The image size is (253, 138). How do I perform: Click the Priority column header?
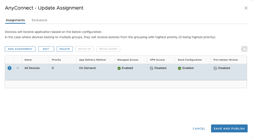[x=56, y=60]
